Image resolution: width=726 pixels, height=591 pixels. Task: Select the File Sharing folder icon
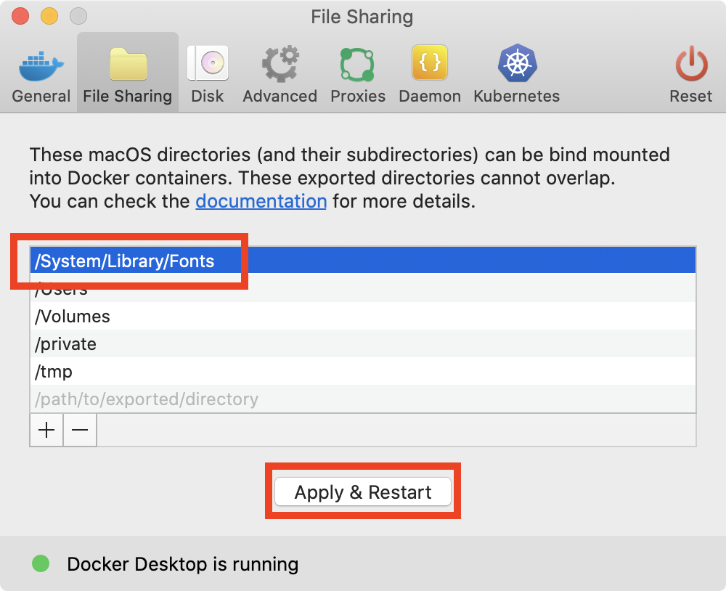click(129, 65)
